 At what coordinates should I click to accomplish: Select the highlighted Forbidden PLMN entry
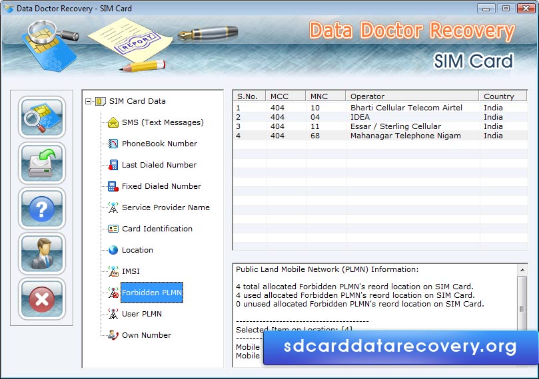point(152,293)
